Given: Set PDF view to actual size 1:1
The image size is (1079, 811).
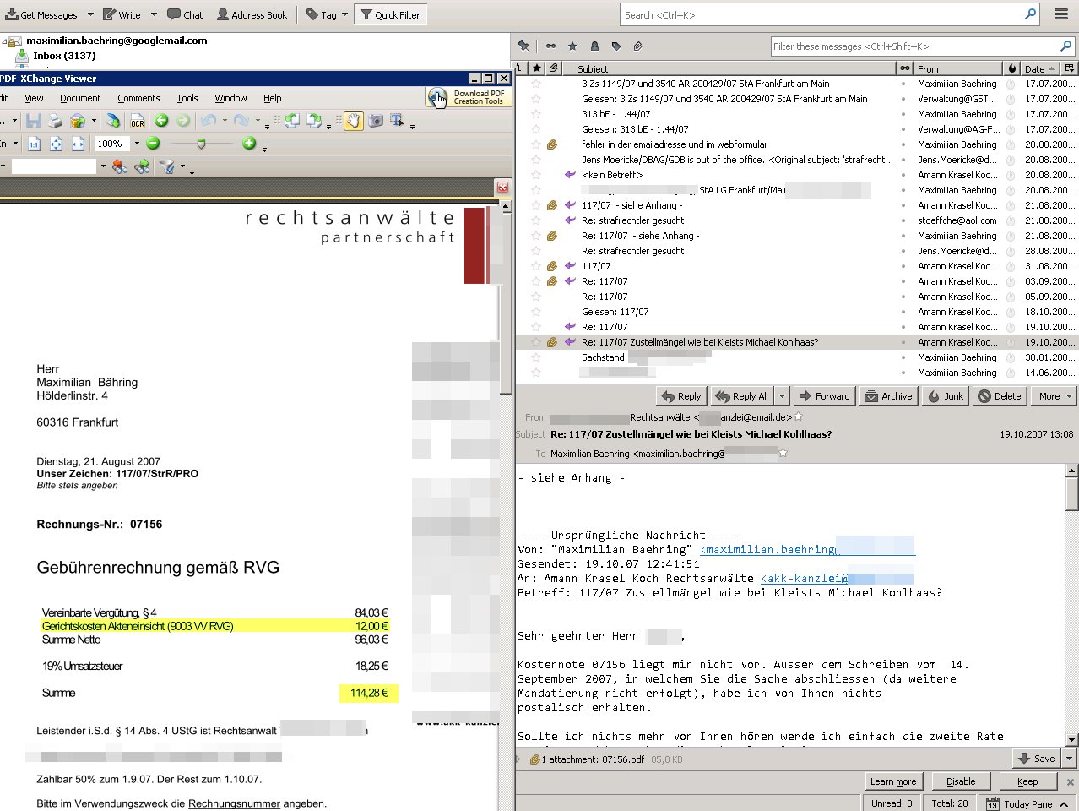Looking at the screenshot, I should (x=34, y=144).
